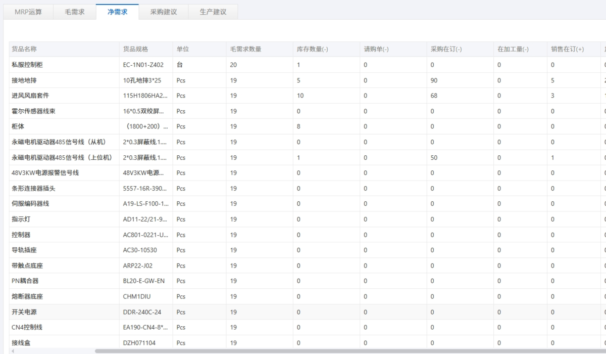Click the 毛需求数量 column header
The width and height of the screenshot is (606, 354).
245,49
